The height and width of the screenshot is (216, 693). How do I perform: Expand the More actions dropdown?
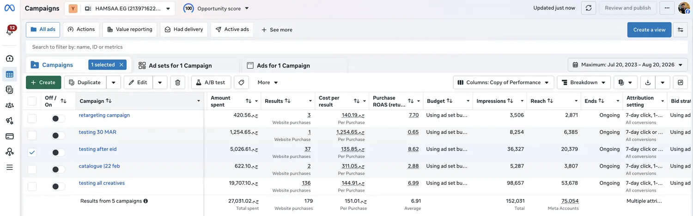(267, 82)
